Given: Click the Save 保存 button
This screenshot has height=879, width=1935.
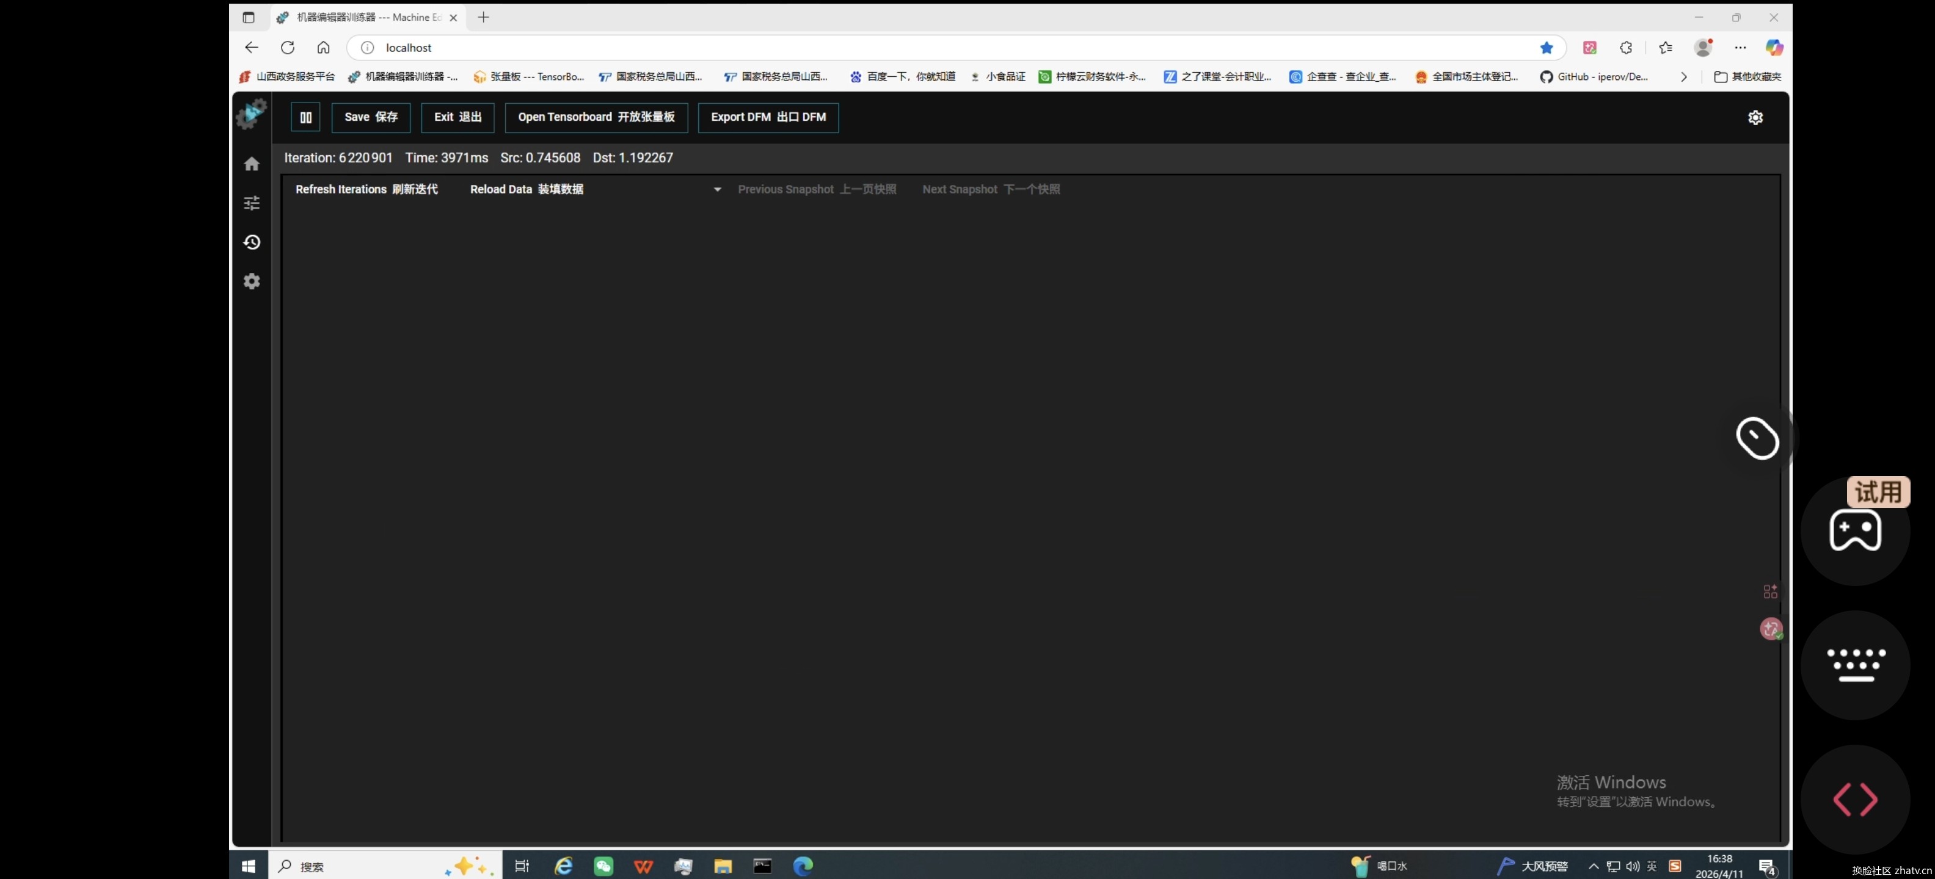Looking at the screenshot, I should [x=371, y=117].
